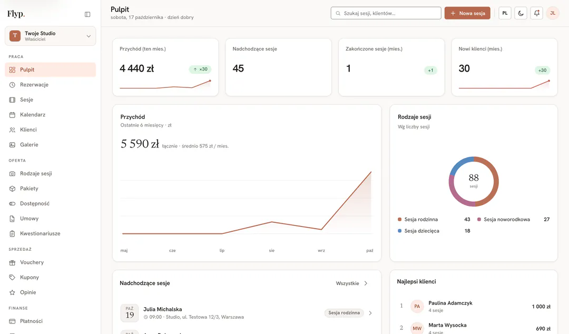Click the Zakończone sesje (mies.) card
The image size is (569, 334).
click(x=391, y=67)
